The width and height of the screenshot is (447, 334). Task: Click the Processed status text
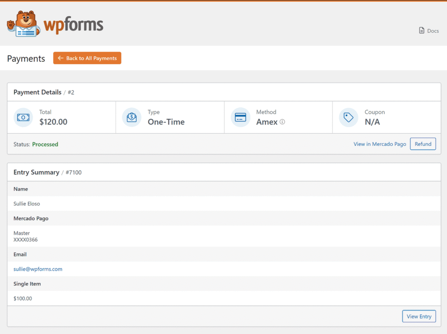click(x=45, y=144)
